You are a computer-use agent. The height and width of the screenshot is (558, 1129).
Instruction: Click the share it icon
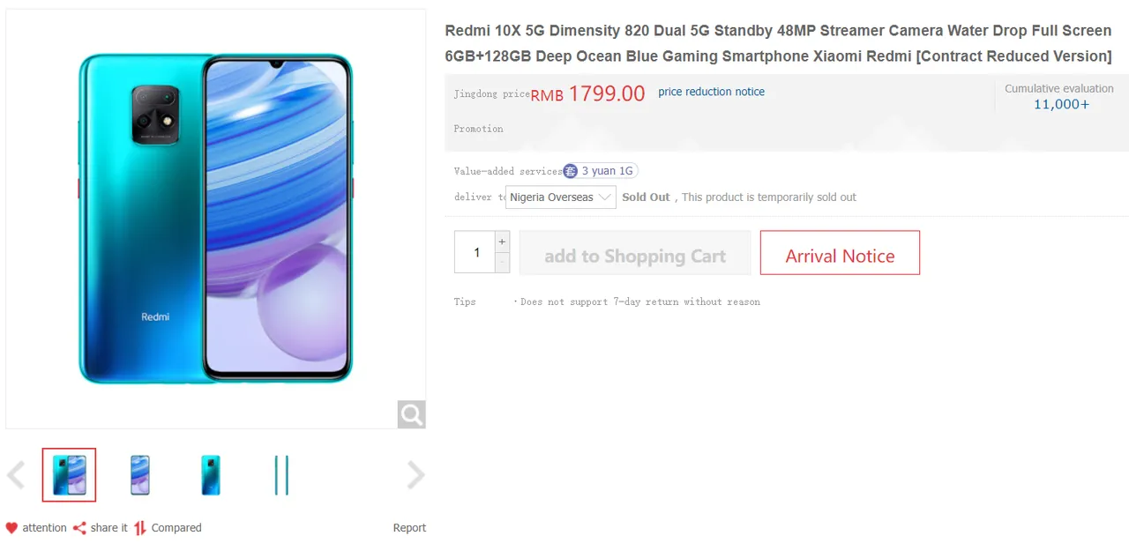coord(79,528)
